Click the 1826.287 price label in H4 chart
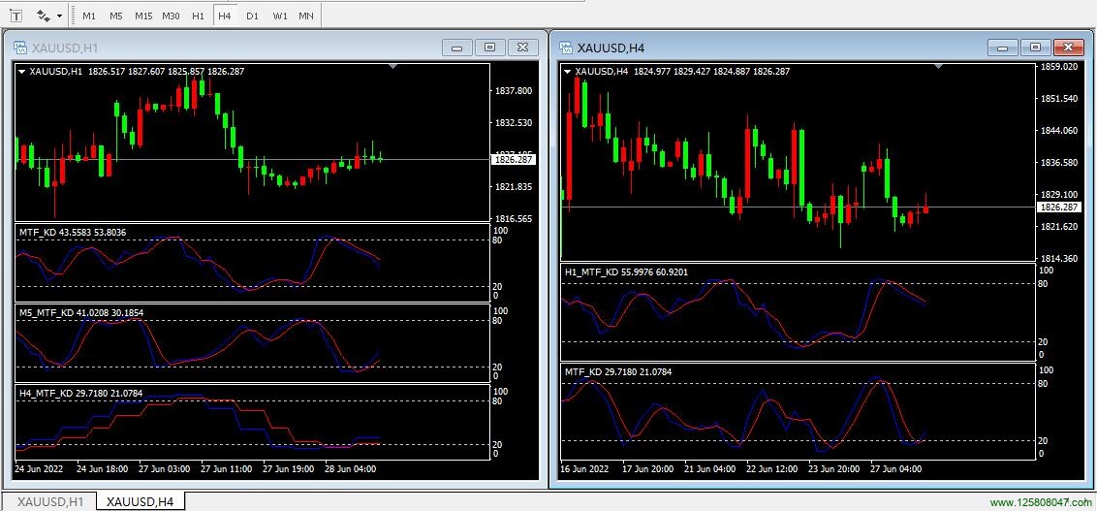 click(x=1058, y=208)
